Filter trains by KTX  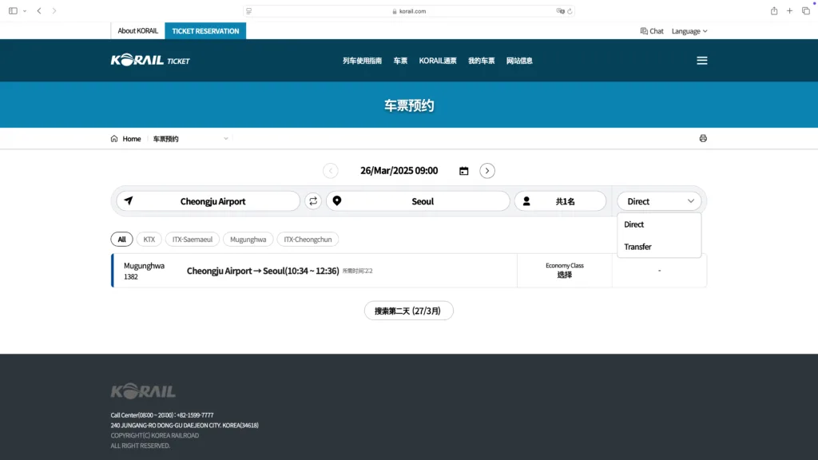(149, 240)
